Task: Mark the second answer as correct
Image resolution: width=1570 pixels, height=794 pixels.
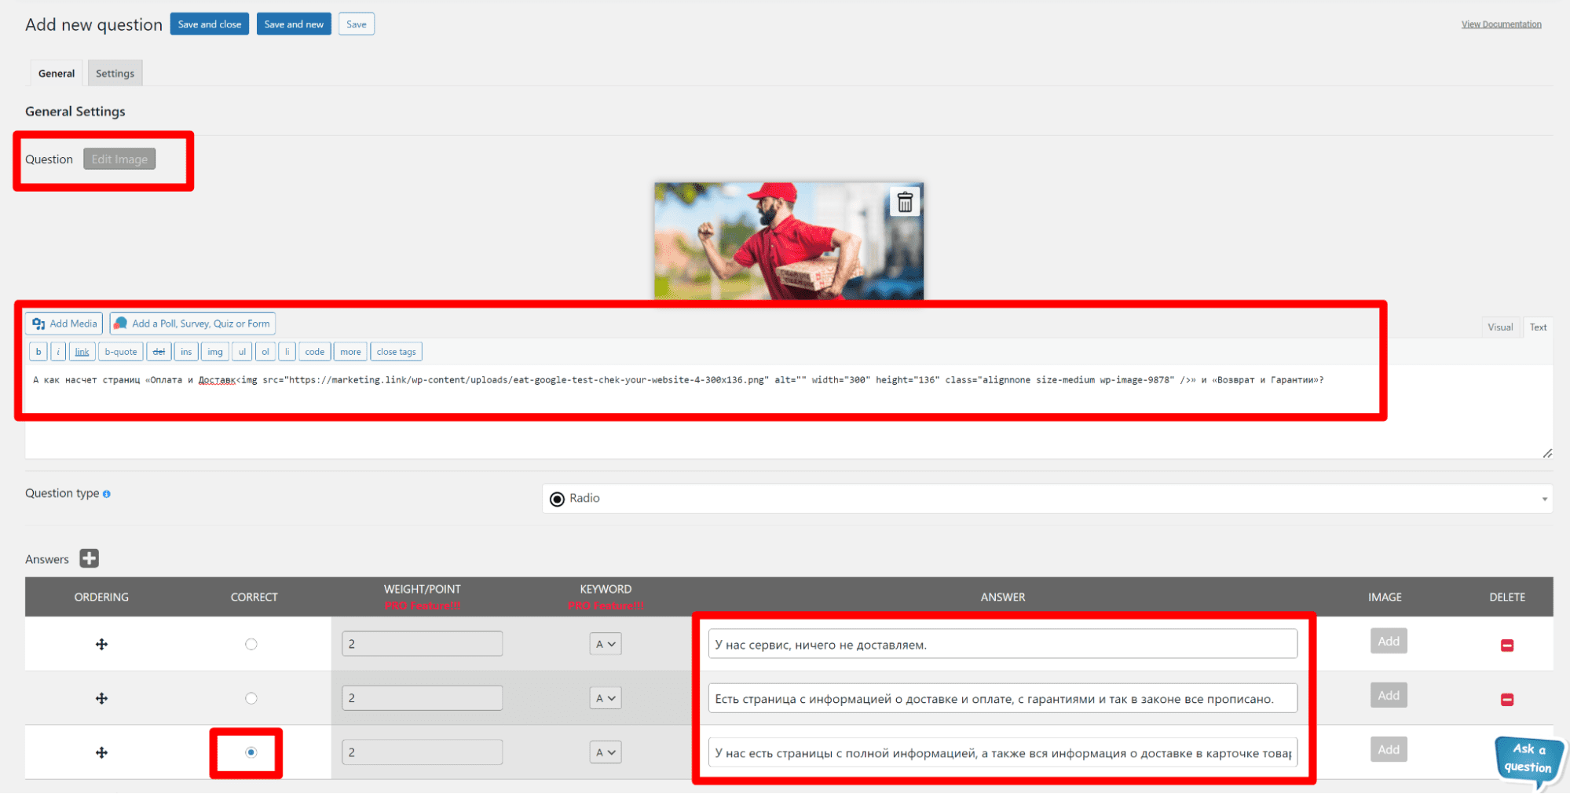Action: click(x=251, y=698)
